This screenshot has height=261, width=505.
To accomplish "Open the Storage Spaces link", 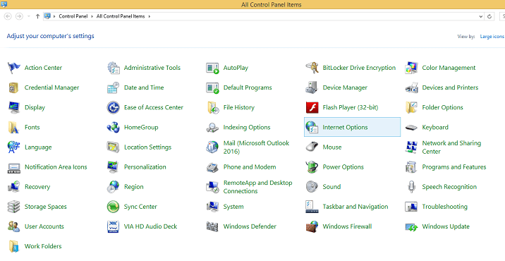I will pos(46,207).
